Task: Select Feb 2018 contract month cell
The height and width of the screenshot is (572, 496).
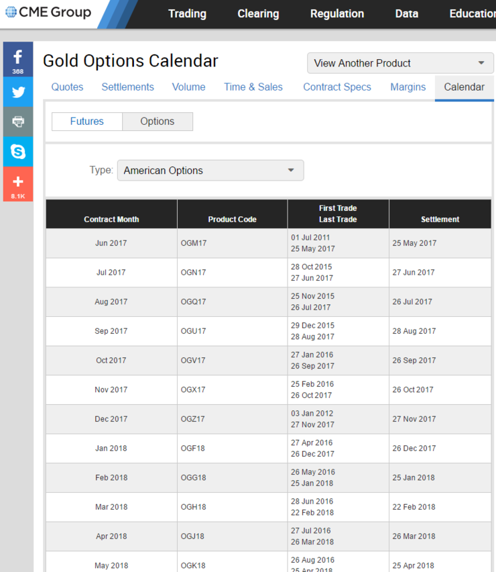Action: coord(111,478)
